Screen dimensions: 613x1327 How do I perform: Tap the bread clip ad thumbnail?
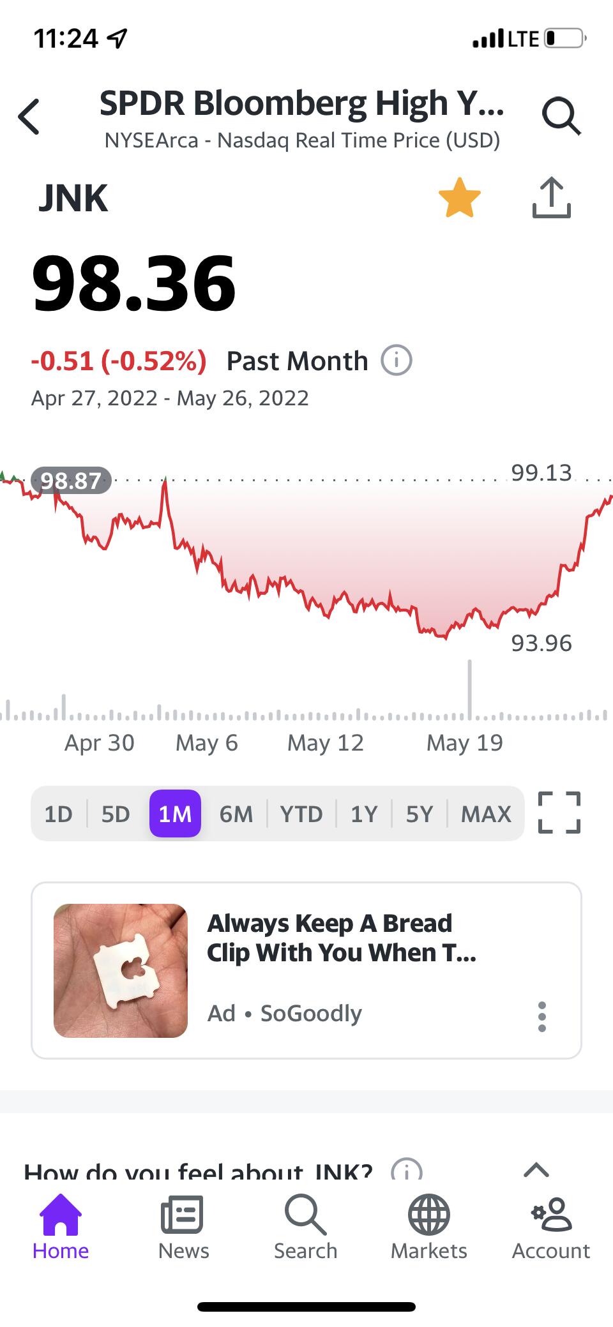pos(121,970)
